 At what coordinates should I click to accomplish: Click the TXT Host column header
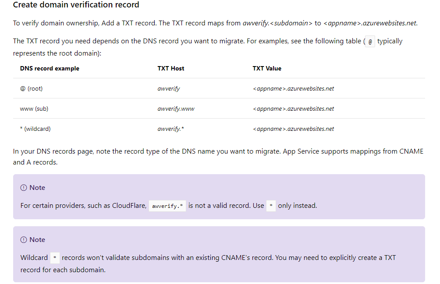pyautogui.click(x=171, y=68)
